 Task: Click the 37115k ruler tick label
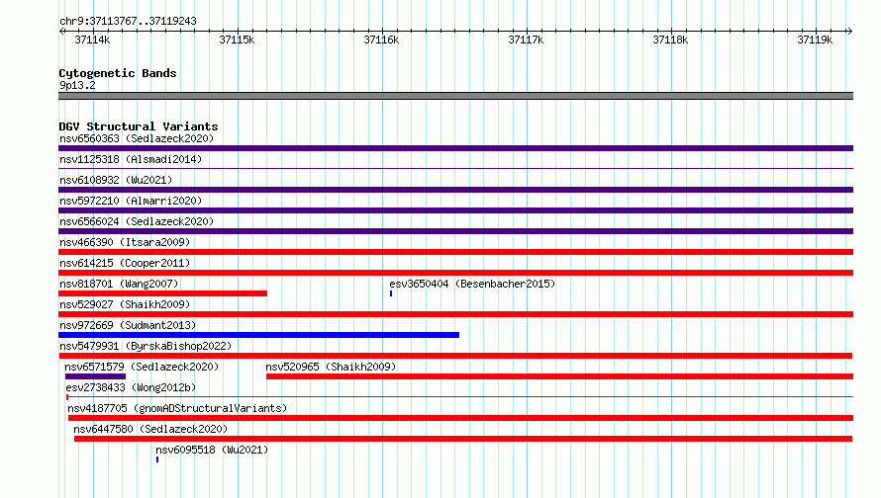237,40
